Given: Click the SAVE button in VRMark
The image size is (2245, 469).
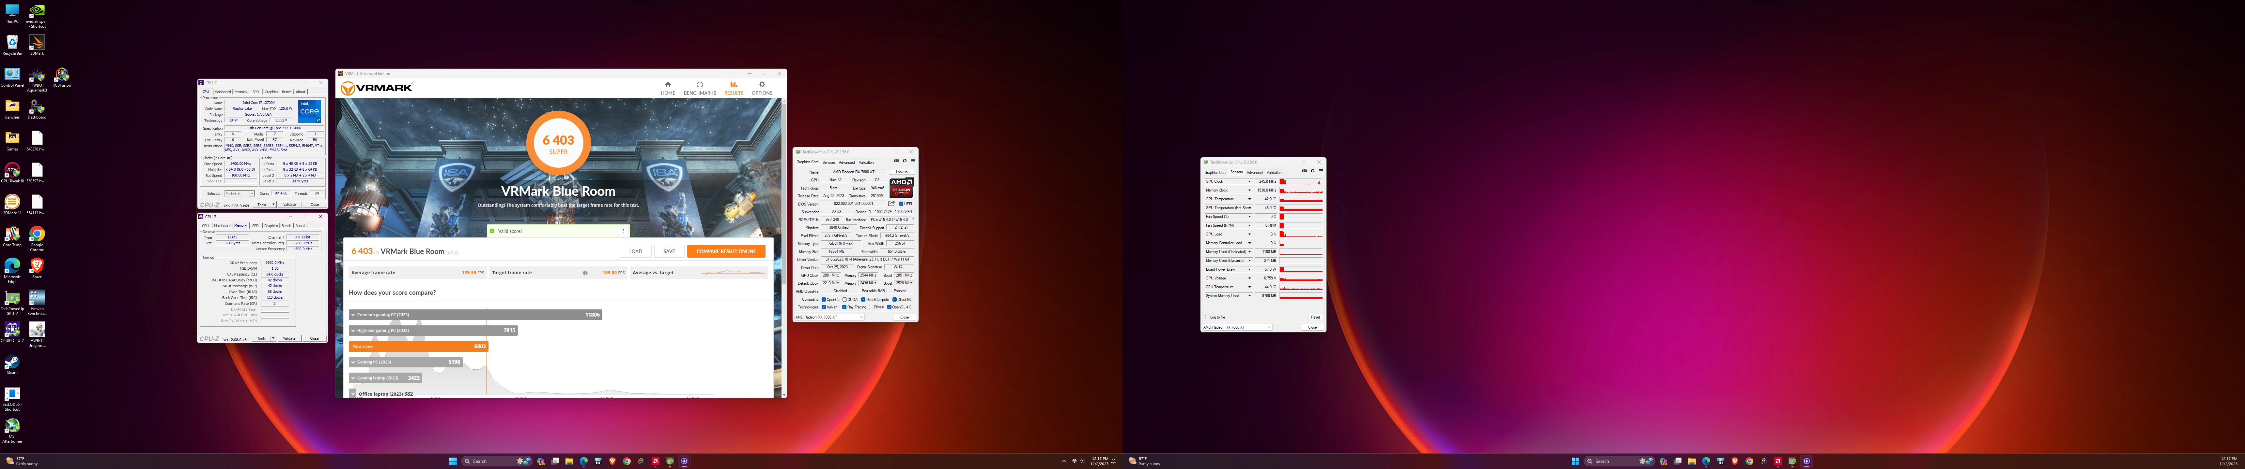Looking at the screenshot, I should point(669,251).
